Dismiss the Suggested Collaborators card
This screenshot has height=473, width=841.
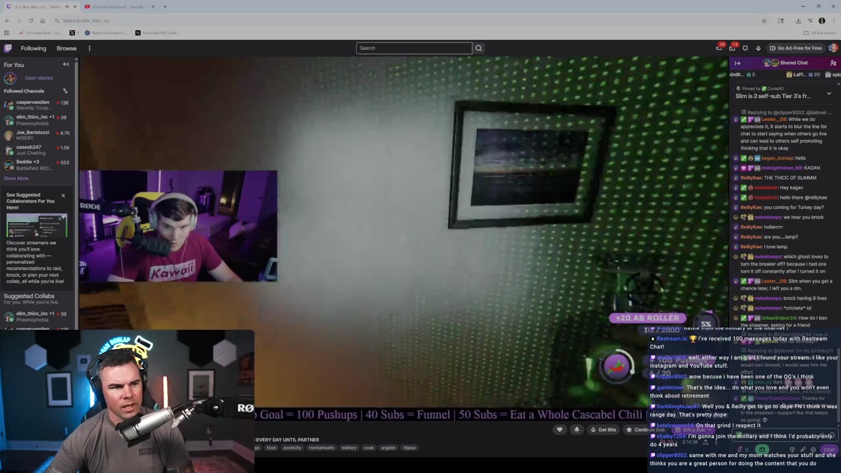(63, 195)
